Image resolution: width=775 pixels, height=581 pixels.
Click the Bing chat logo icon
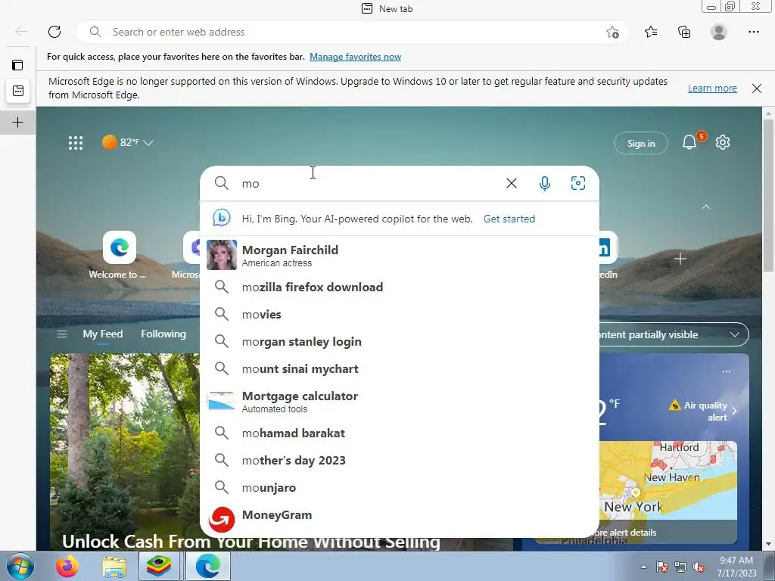(222, 217)
